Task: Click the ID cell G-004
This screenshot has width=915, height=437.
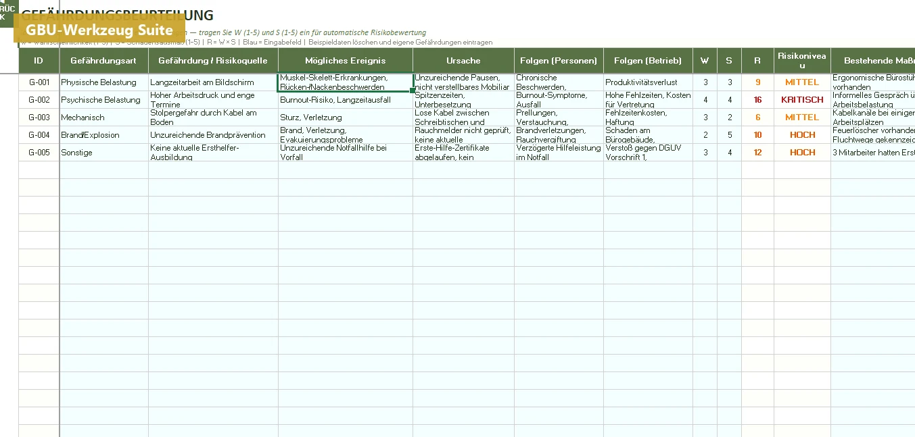Action: [x=39, y=135]
